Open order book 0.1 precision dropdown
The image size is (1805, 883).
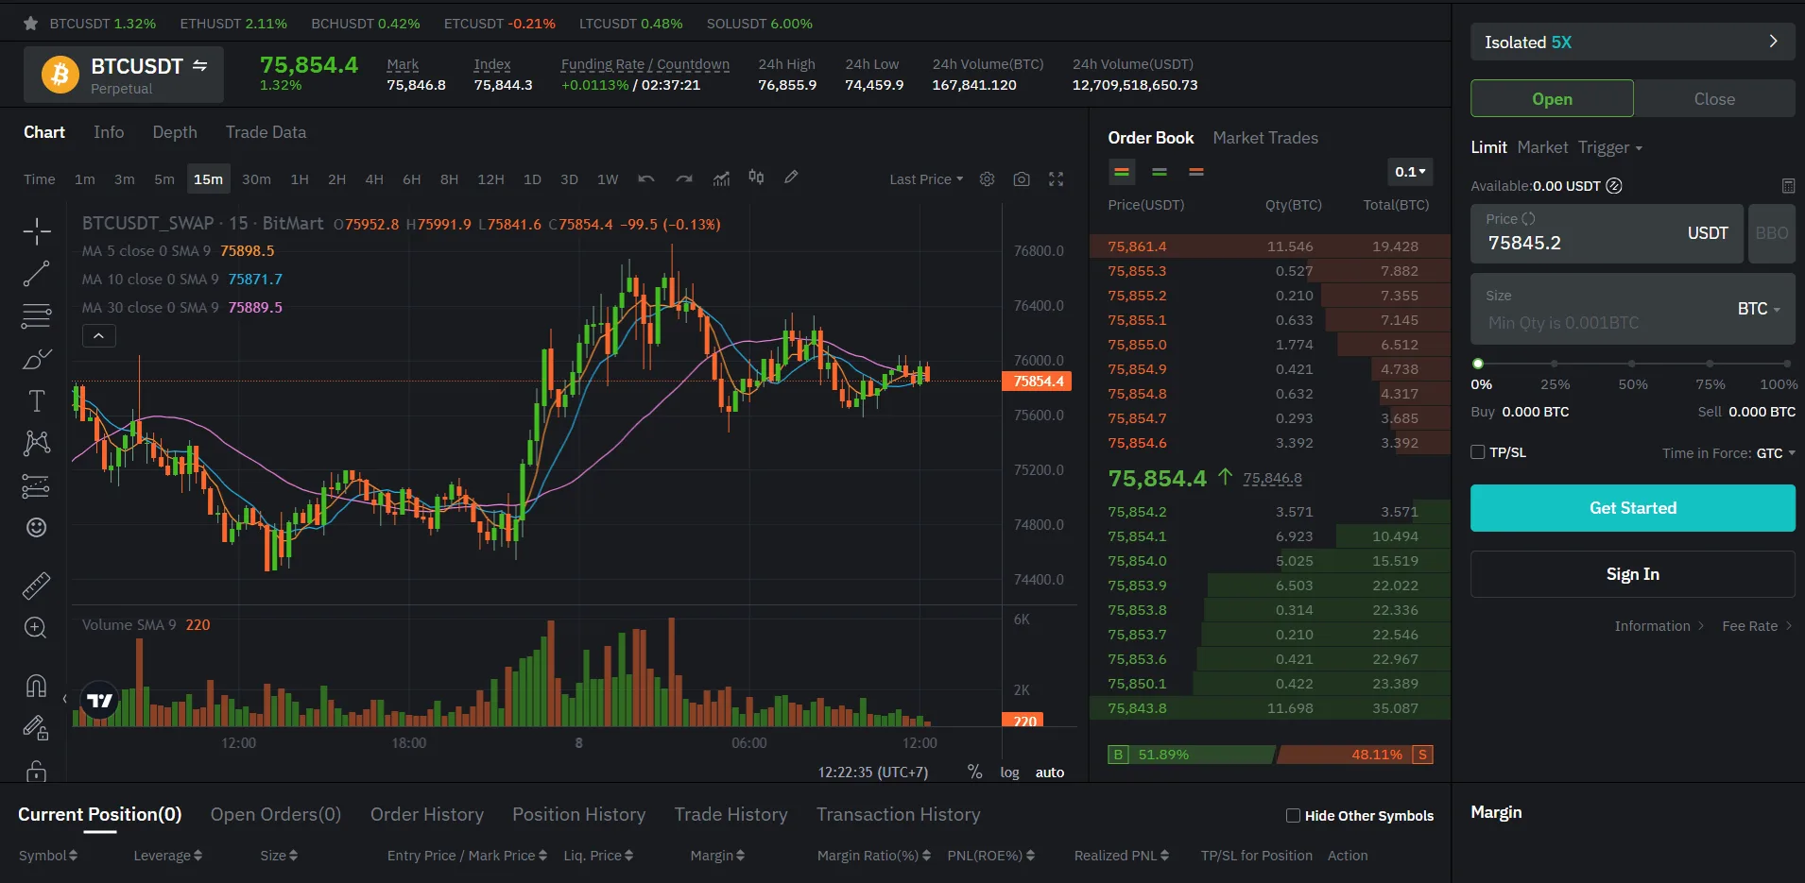[1410, 172]
